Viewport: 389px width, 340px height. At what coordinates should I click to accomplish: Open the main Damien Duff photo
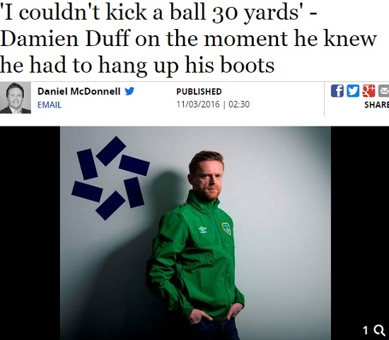(195, 233)
